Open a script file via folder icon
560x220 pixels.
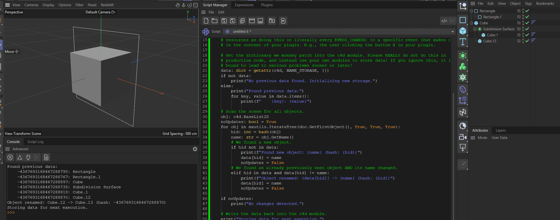[x=215, y=21]
